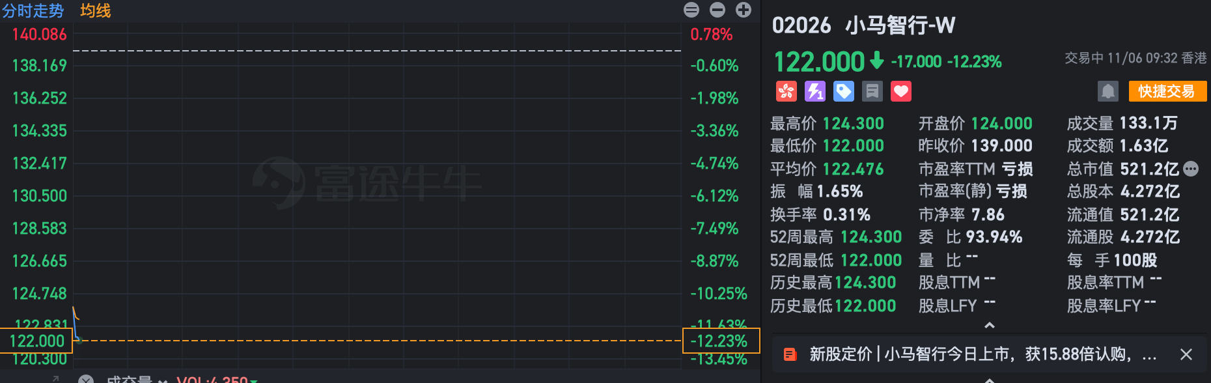Zoom in with the plus control
The height and width of the screenshot is (383, 1211).
coord(743,10)
